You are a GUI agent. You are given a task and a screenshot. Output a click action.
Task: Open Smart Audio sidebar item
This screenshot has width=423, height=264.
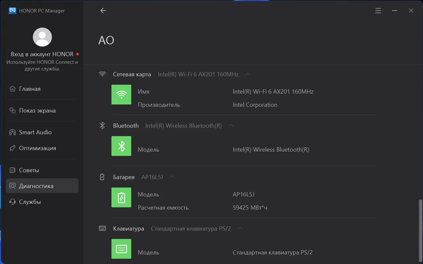pyautogui.click(x=35, y=132)
